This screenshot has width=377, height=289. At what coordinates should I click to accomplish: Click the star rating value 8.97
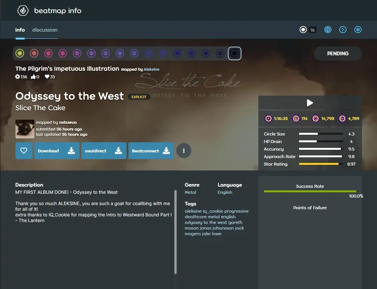[x=351, y=164]
